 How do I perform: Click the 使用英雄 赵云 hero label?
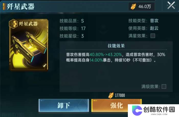[143, 28]
